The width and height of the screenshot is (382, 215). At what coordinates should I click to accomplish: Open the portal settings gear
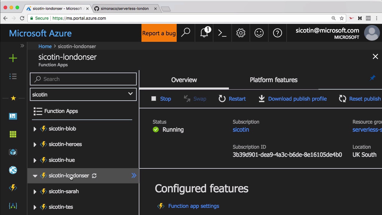click(241, 33)
